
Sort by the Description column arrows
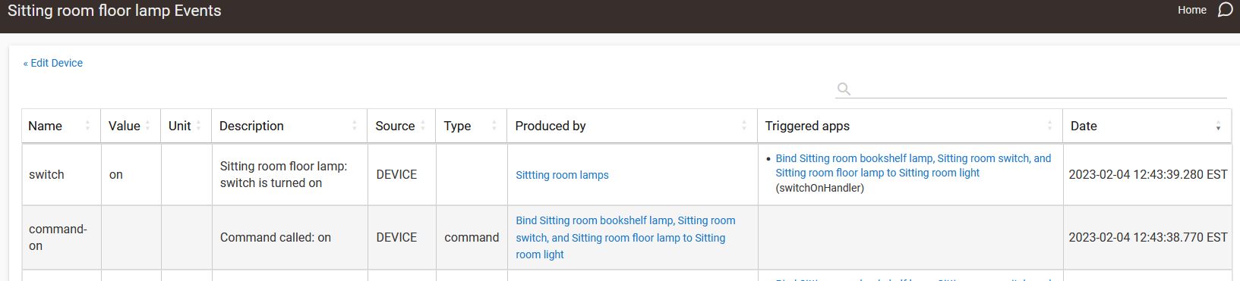click(355, 126)
